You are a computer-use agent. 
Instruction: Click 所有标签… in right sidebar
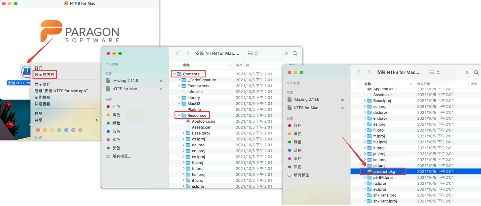pos(303,175)
